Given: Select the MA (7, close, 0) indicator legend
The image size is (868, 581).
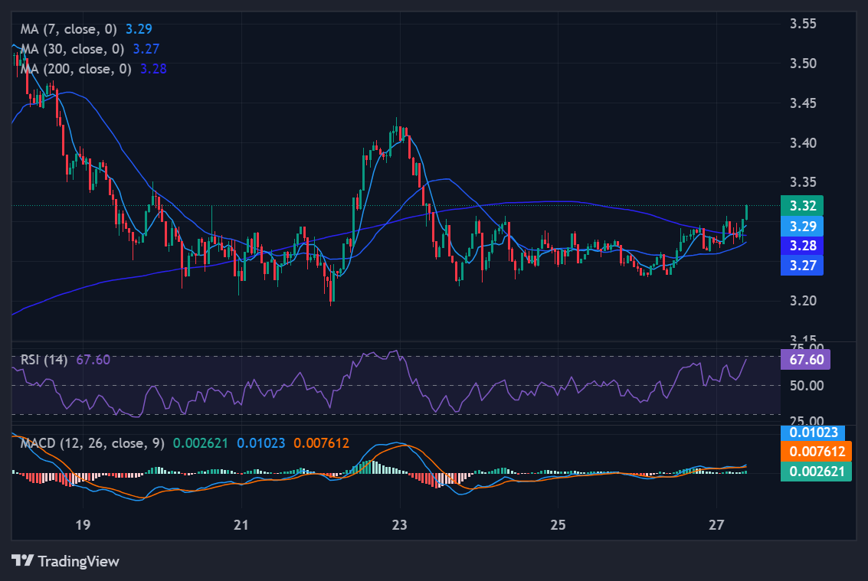Looking at the screenshot, I should pos(70,29).
